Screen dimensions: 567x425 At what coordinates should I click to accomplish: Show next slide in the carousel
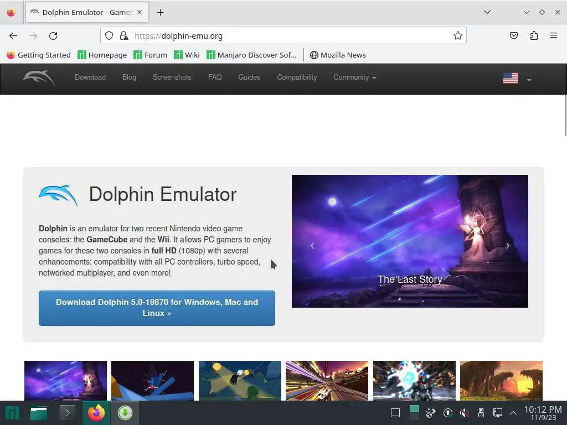(507, 246)
